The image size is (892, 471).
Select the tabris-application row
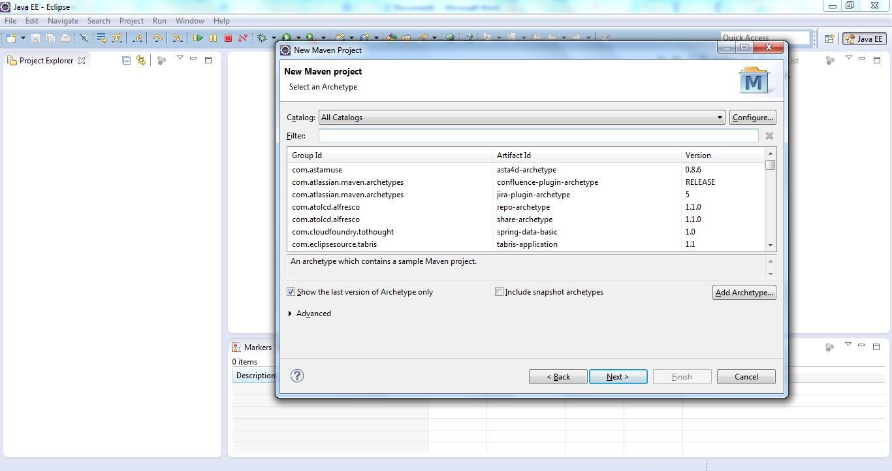pyautogui.click(x=526, y=244)
